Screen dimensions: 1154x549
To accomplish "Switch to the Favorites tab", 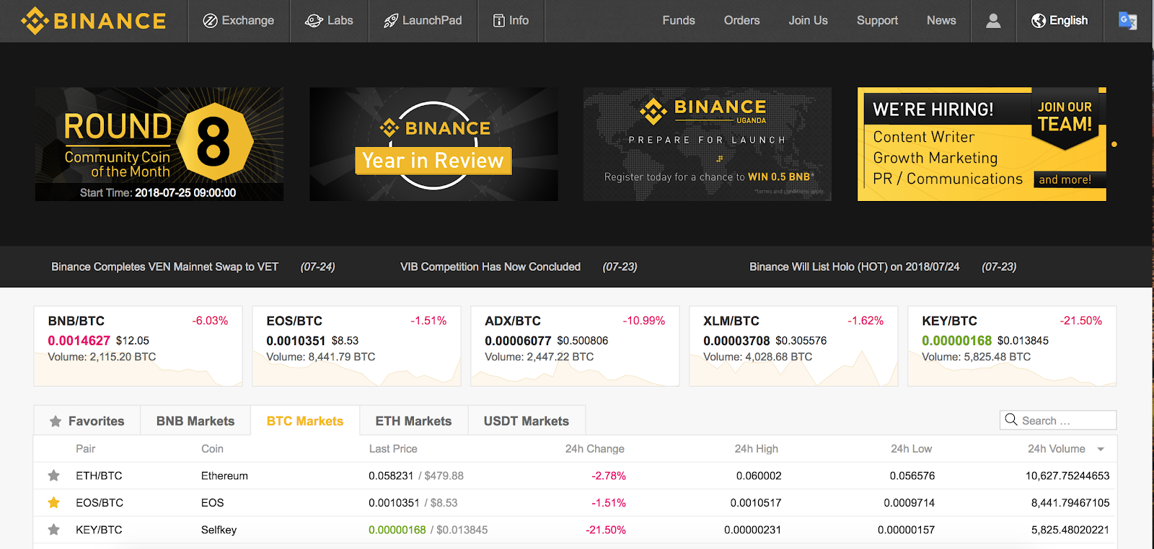I will coord(87,421).
